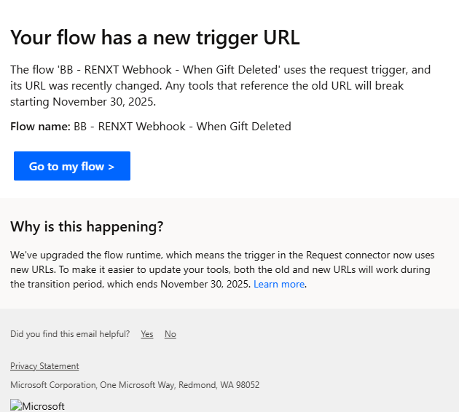Click the Go to my flow button
Viewport: 459px width, 412px height.
coord(71,166)
